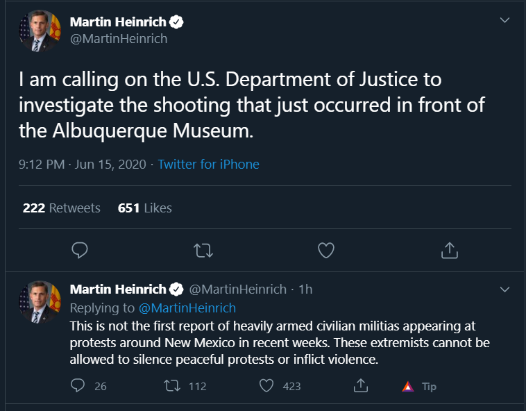Screen dimensions: 526x411
Task: Send a Tip via Brave icon
Action: (x=419, y=387)
